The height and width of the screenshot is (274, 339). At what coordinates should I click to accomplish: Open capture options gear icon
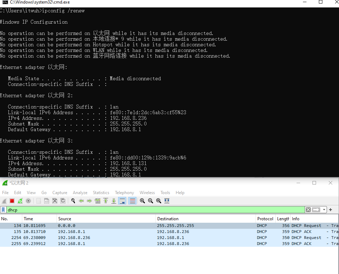(28, 201)
